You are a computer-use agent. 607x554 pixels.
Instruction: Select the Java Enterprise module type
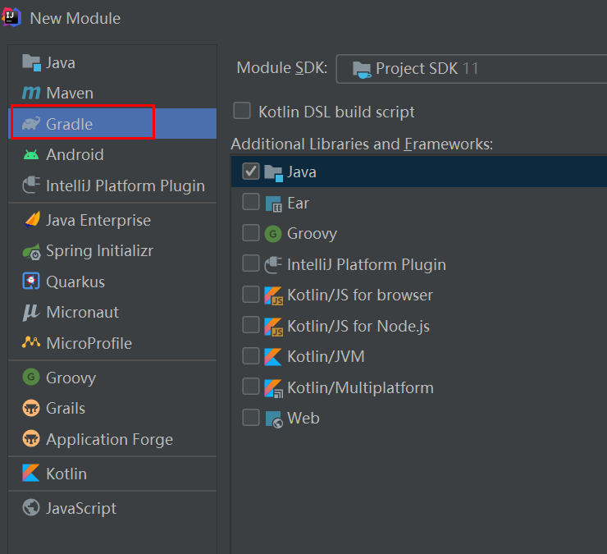[x=112, y=220]
